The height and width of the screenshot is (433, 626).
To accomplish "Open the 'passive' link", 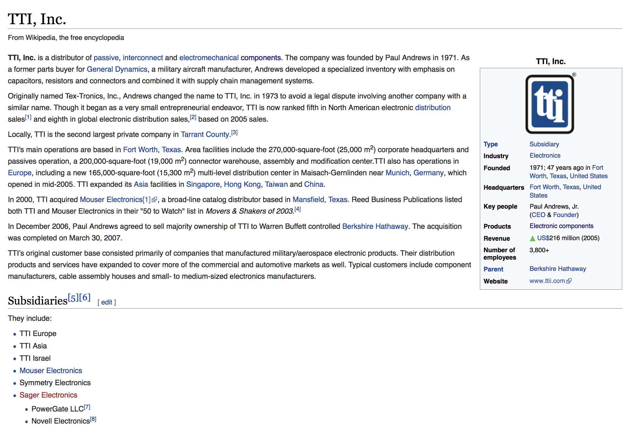I will [106, 58].
